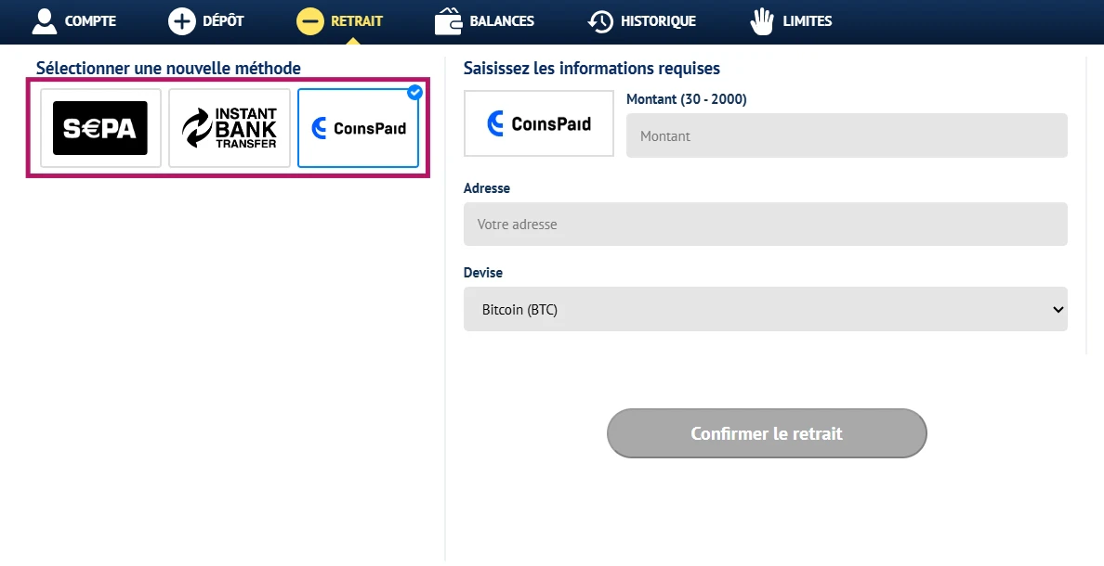The image size is (1104, 566).
Task: View the Historique tab label
Action: pyautogui.click(x=658, y=21)
